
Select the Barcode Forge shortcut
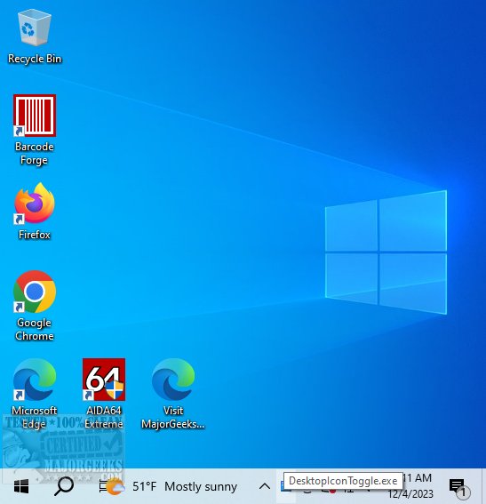click(35, 130)
